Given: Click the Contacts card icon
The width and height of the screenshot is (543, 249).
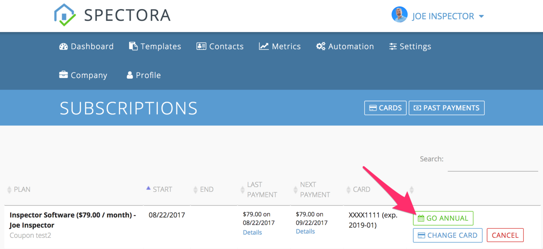Looking at the screenshot, I should tap(201, 46).
